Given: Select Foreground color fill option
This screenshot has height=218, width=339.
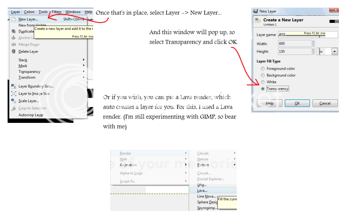Looking at the screenshot, I should pos(263,69).
